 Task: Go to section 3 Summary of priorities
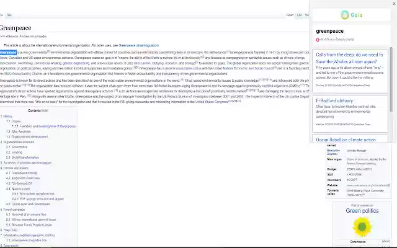point(26,162)
